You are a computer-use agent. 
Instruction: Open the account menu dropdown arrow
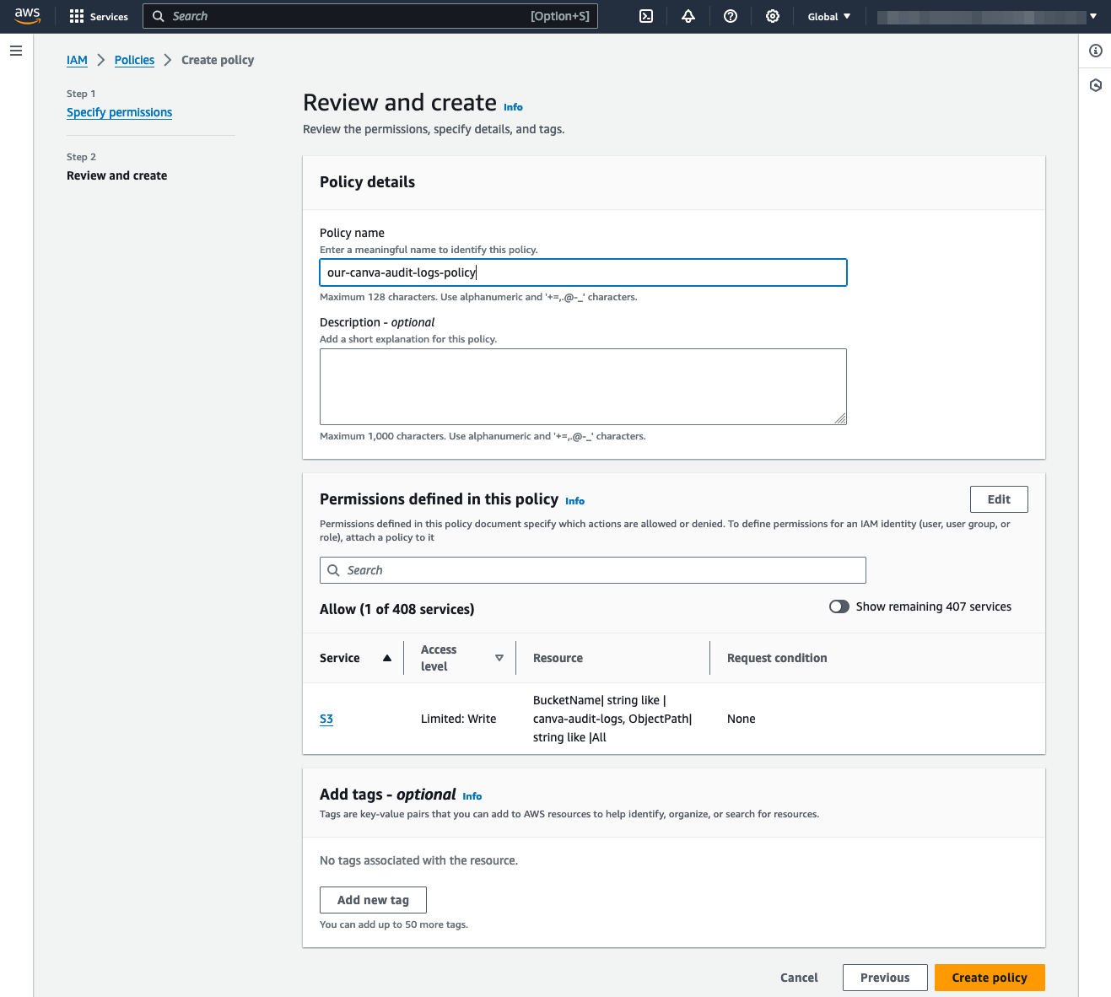(x=1093, y=16)
